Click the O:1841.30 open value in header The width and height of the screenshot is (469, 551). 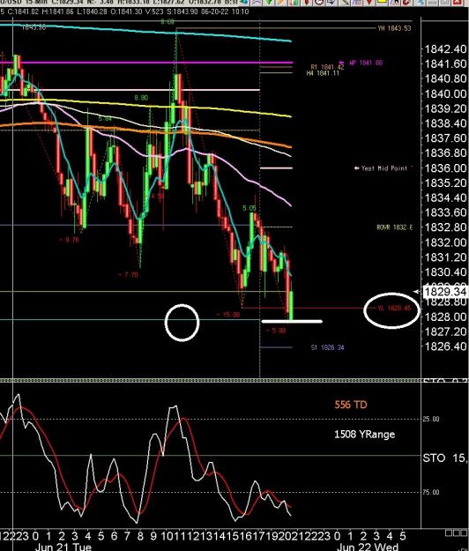pyautogui.click(x=126, y=11)
